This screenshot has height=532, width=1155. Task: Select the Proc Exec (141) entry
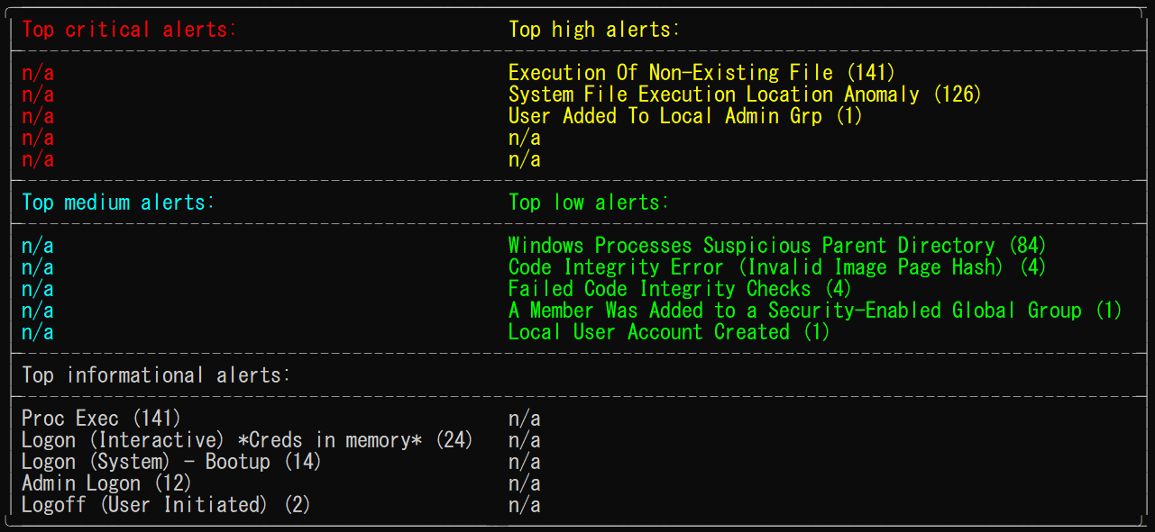click(101, 419)
